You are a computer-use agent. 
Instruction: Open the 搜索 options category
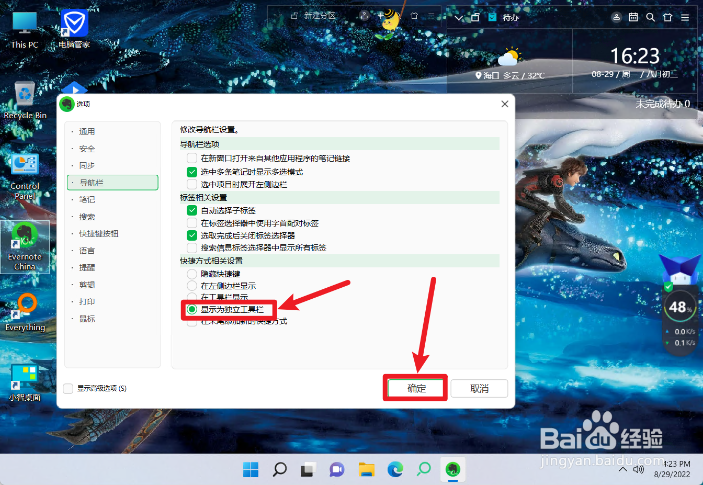112,217
